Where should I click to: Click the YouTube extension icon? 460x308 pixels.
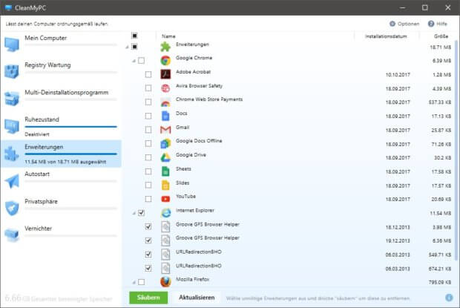pos(166,198)
